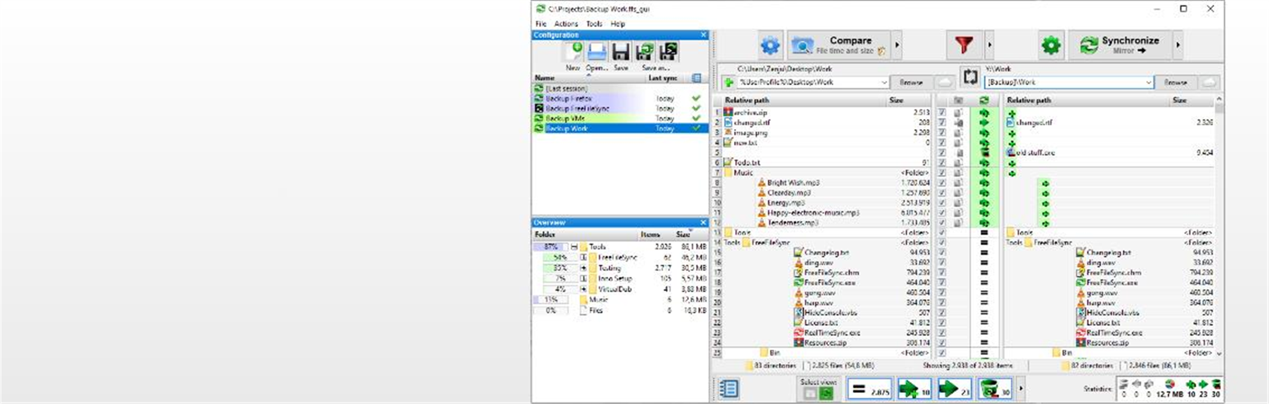Click Browse for right folder

(x=1175, y=82)
